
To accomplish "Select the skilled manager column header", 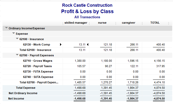I will pos(76,23).
